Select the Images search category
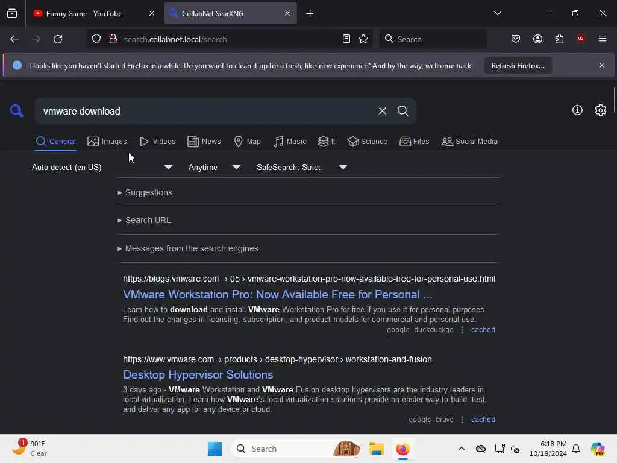 [x=107, y=141]
